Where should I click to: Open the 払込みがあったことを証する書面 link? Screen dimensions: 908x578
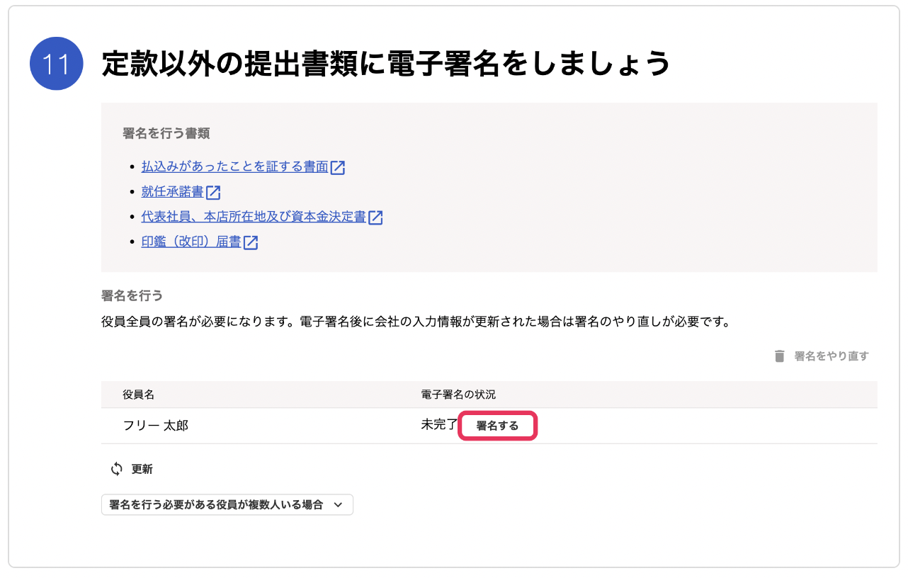click(235, 167)
